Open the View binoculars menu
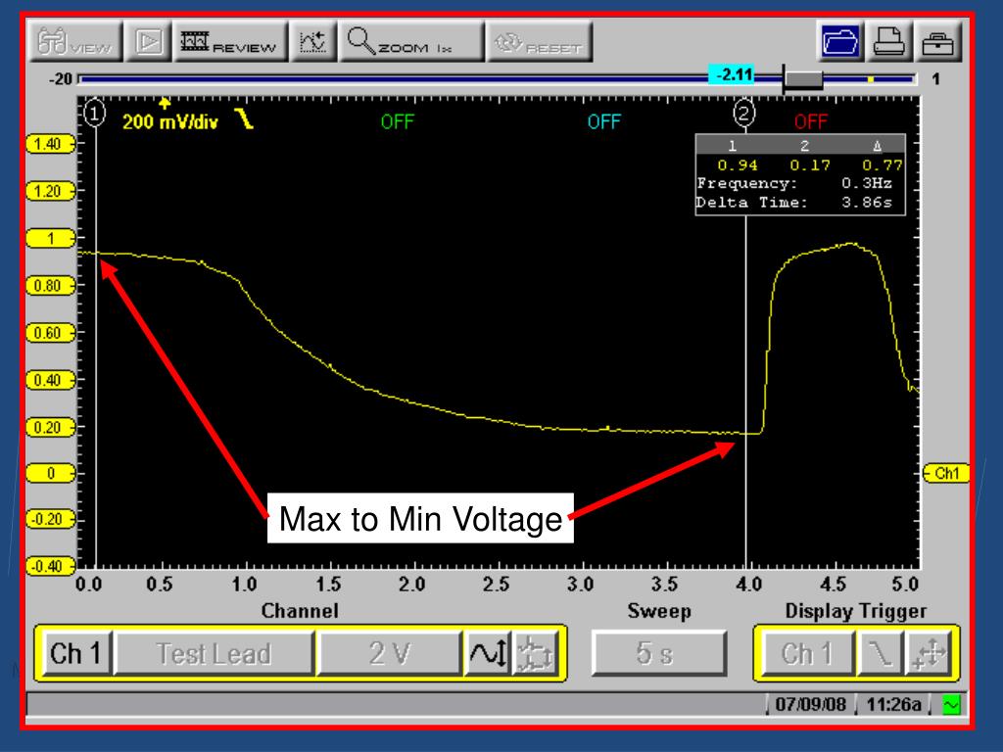Screen dimensions: 1003x752 (75, 42)
